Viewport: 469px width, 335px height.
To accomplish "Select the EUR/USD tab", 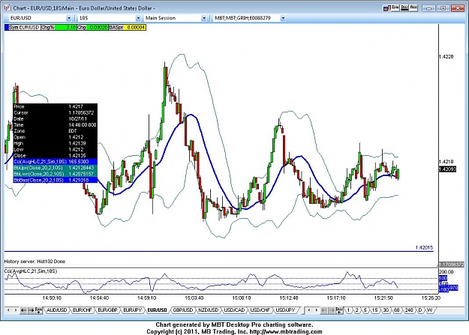I will point(157,310).
